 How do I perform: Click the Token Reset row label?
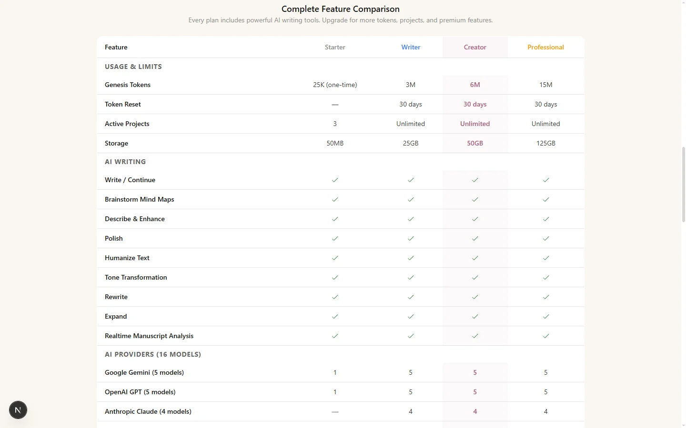pyautogui.click(x=123, y=104)
